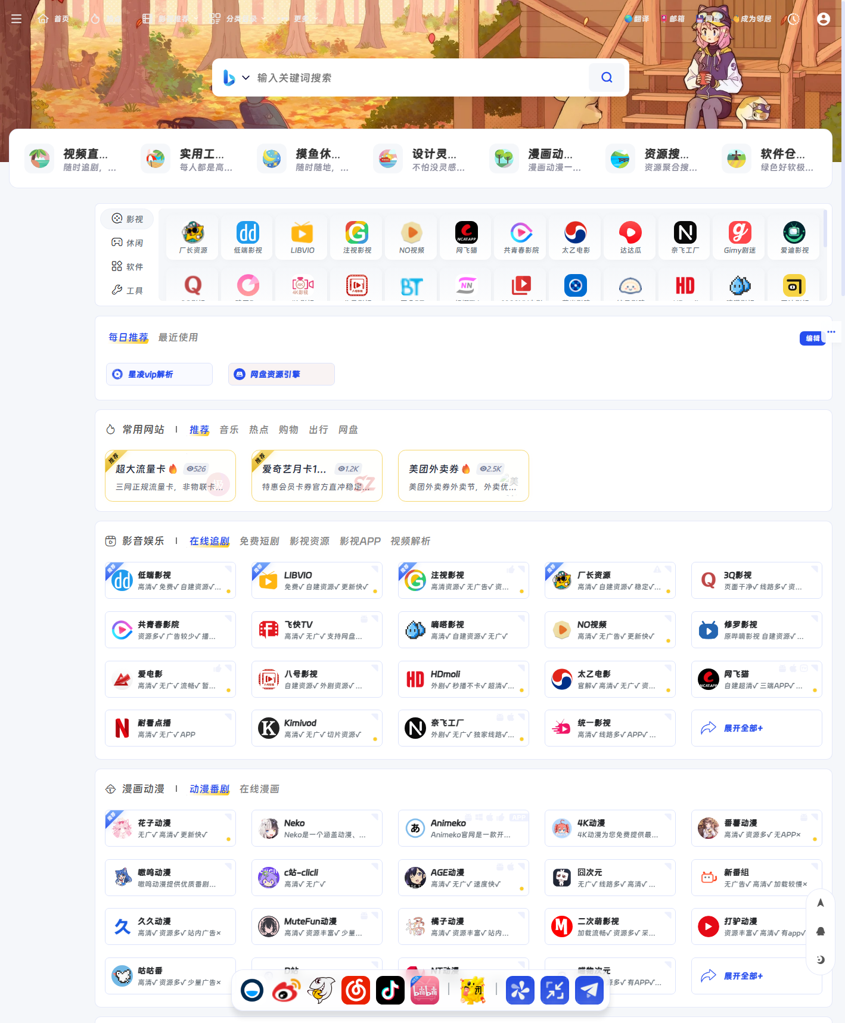845x1023 pixels.
Task: Select 软件 category in left sidebar
Action: (x=127, y=267)
